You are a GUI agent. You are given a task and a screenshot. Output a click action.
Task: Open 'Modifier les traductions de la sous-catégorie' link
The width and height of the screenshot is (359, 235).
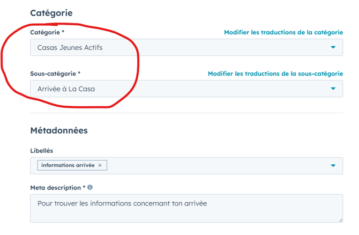[x=275, y=74]
